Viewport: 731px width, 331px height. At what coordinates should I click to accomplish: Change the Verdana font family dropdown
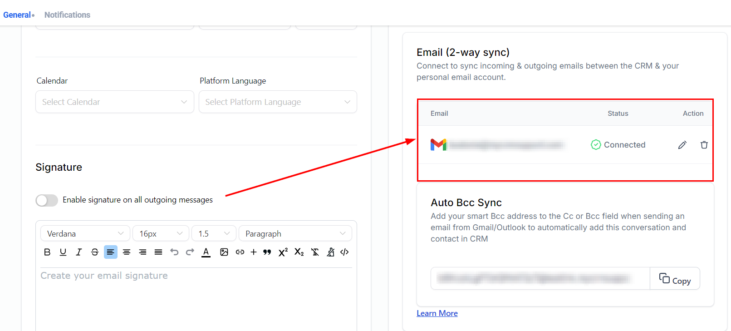click(85, 233)
